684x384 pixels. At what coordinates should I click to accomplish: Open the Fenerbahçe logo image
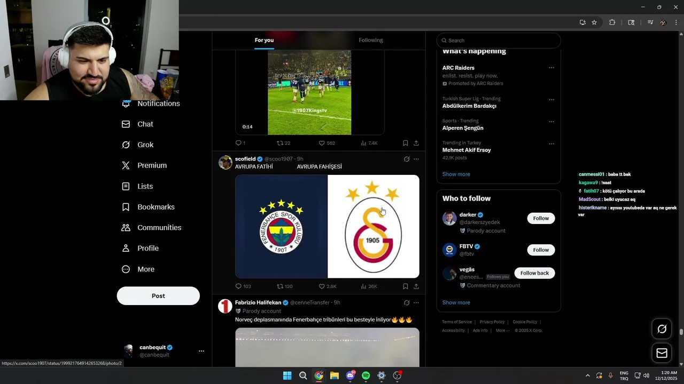click(281, 227)
